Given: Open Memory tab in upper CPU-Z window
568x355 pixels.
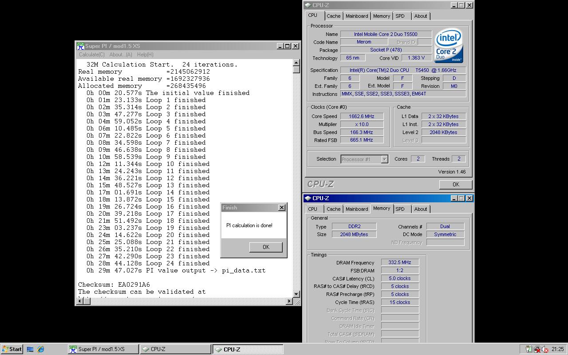Looking at the screenshot, I should coord(382,16).
